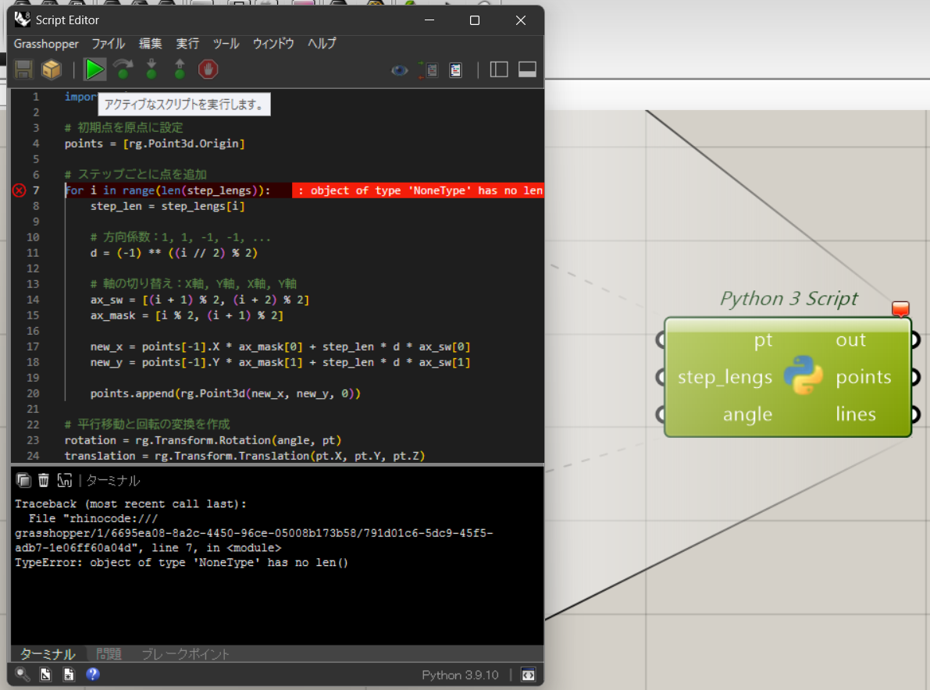
Task: Click the red stop hand icon
Action: pos(208,69)
